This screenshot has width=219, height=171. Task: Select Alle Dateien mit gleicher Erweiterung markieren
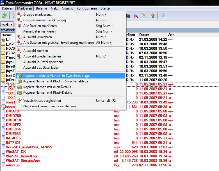(70, 43)
